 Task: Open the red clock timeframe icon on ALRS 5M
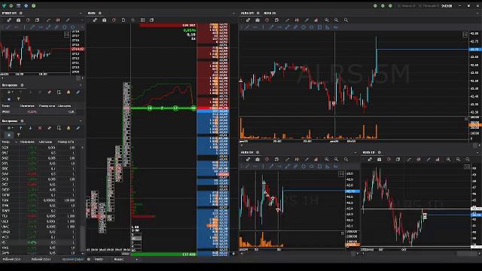coord(267,20)
